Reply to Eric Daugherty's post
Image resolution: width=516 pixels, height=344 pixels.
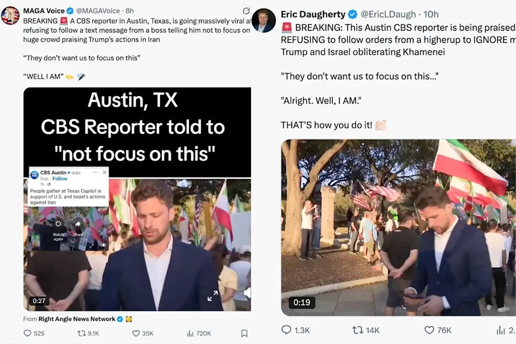296,330
